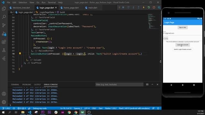Open Run and Debug view
The height and width of the screenshot is (115, 205).
[x=4, y=34]
